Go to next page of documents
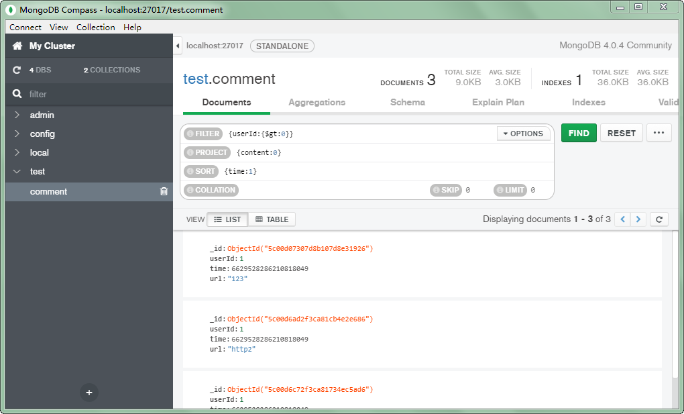This screenshot has height=414, width=684. tap(639, 219)
